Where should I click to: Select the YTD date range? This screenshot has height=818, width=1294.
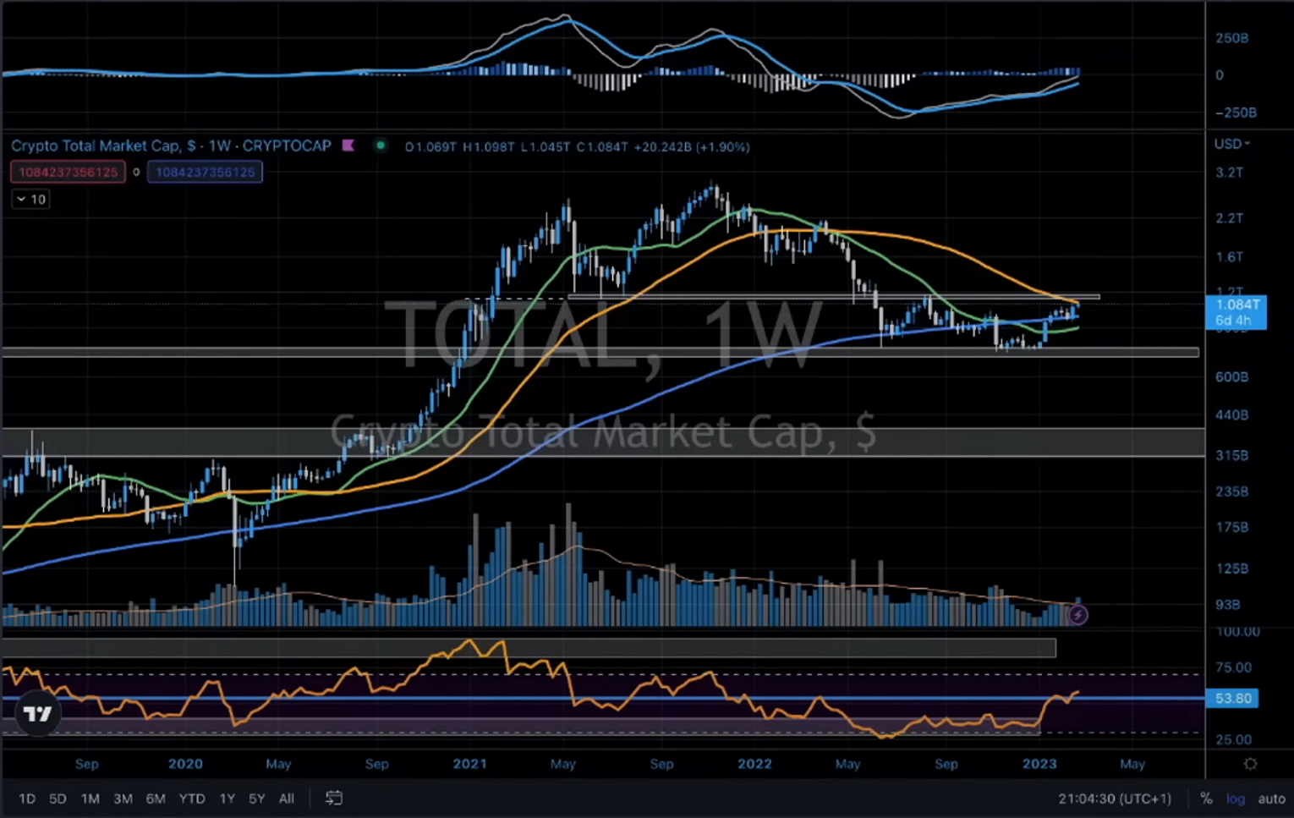192,798
